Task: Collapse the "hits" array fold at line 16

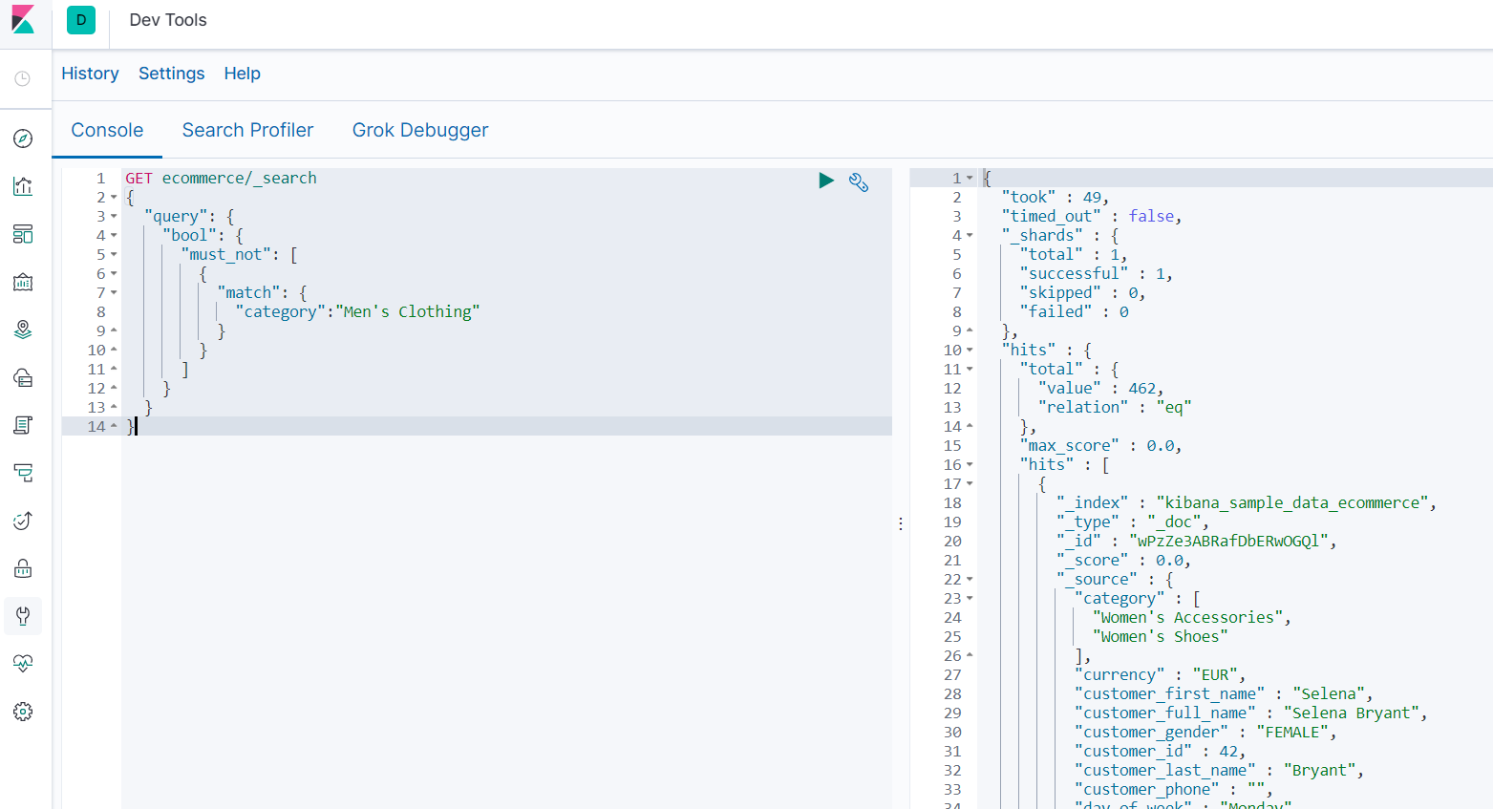Action: coord(970,465)
